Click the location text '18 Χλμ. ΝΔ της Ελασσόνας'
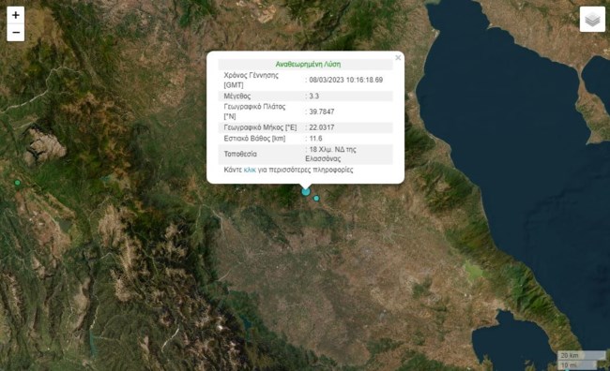 [x=330, y=155]
